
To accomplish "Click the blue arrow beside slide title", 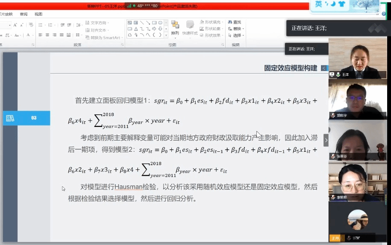I will pyautogui.click(x=324, y=68).
